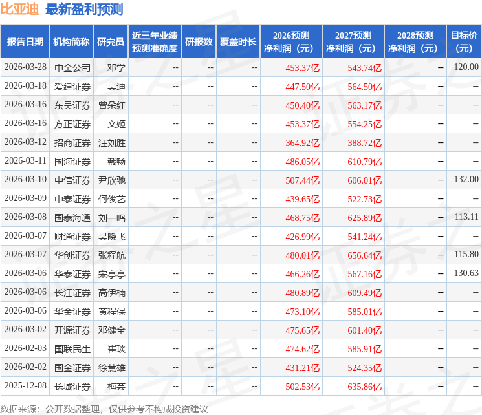The image size is (482, 415).
Task: Select institution 东吴证券
Action: (72, 105)
